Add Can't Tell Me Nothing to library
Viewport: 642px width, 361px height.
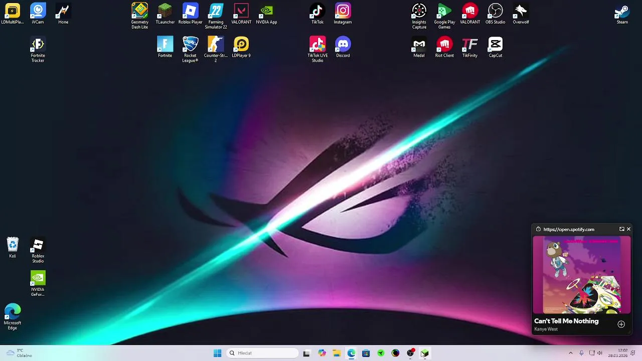point(621,324)
